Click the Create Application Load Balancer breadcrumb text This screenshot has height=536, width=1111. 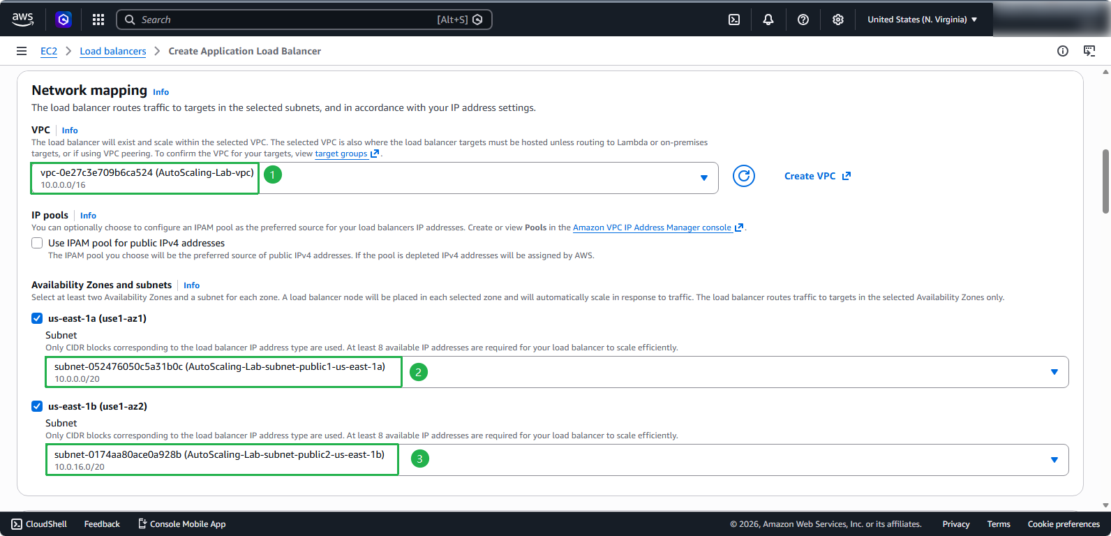pos(245,51)
